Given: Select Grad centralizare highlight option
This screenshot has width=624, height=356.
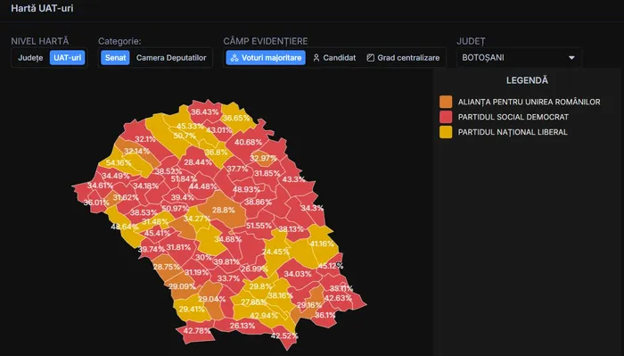Looking at the screenshot, I should tap(404, 58).
